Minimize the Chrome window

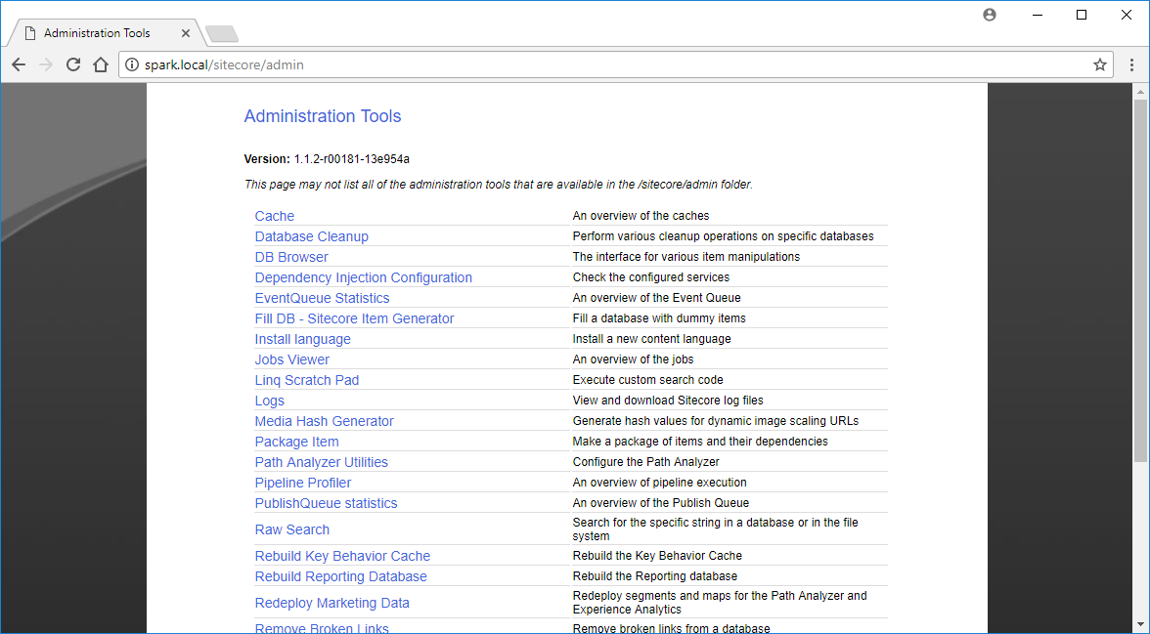(x=1037, y=15)
